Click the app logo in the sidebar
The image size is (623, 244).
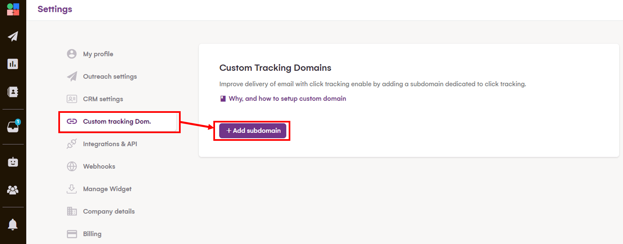13,9
